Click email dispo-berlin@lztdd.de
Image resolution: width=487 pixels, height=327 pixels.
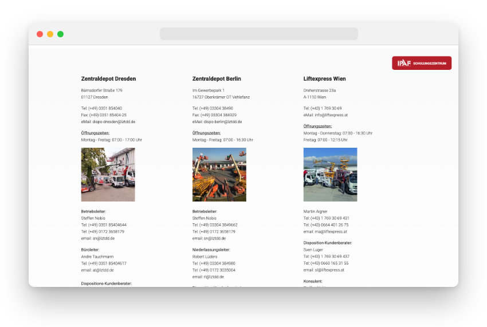point(223,122)
